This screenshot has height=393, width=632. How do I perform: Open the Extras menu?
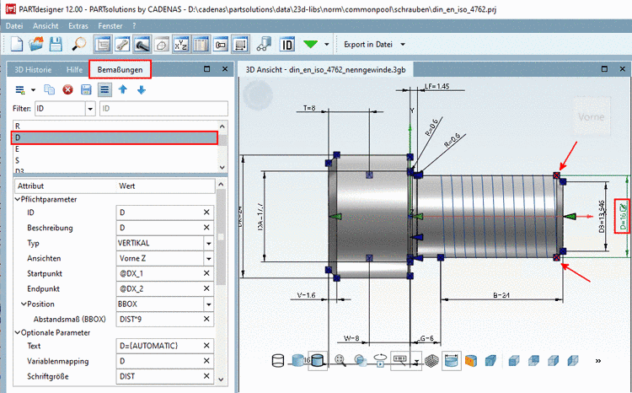coord(78,26)
